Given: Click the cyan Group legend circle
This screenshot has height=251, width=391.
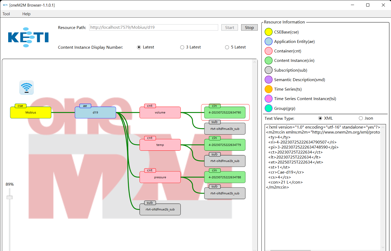Looking at the screenshot, I should click(x=268, y=108).
